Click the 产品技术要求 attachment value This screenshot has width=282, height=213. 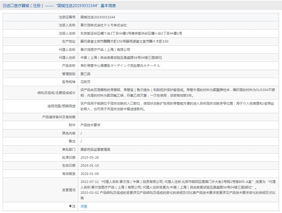[91, 125]
